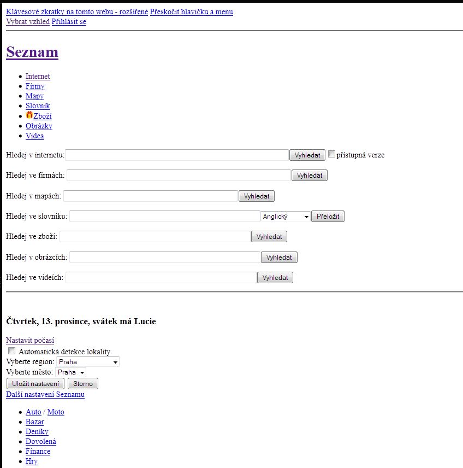Focus the Hledej ve firmách input field
This screenshot has width=463, height=468.
pyautogui.click(x=179, y=175)
